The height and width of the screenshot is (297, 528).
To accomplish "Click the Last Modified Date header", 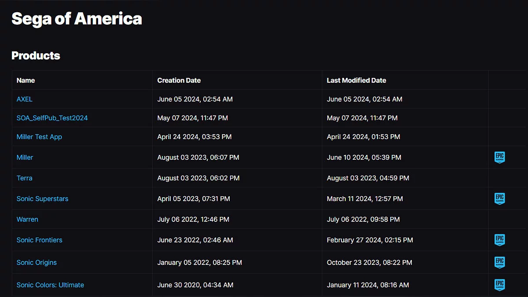I will point(356,80).
